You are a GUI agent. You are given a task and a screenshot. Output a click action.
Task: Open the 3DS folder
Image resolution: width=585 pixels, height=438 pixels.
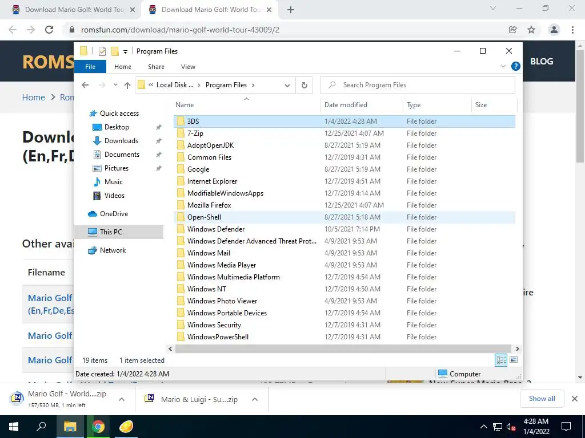click(344, 121)
